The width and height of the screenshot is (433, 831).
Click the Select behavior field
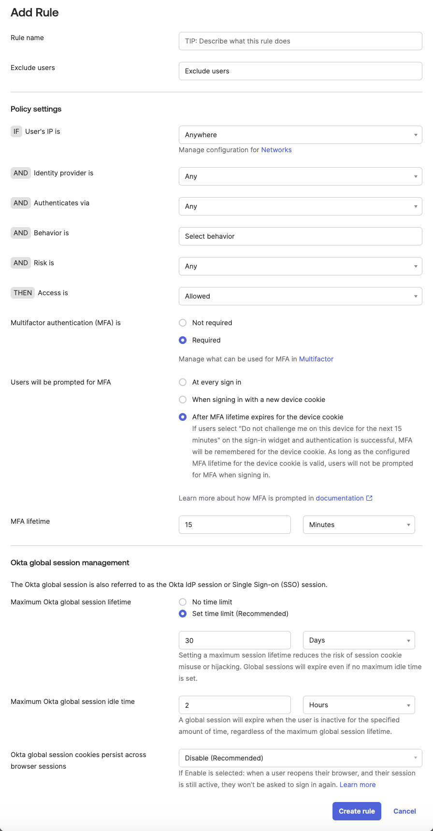click(x=300, y=236)
